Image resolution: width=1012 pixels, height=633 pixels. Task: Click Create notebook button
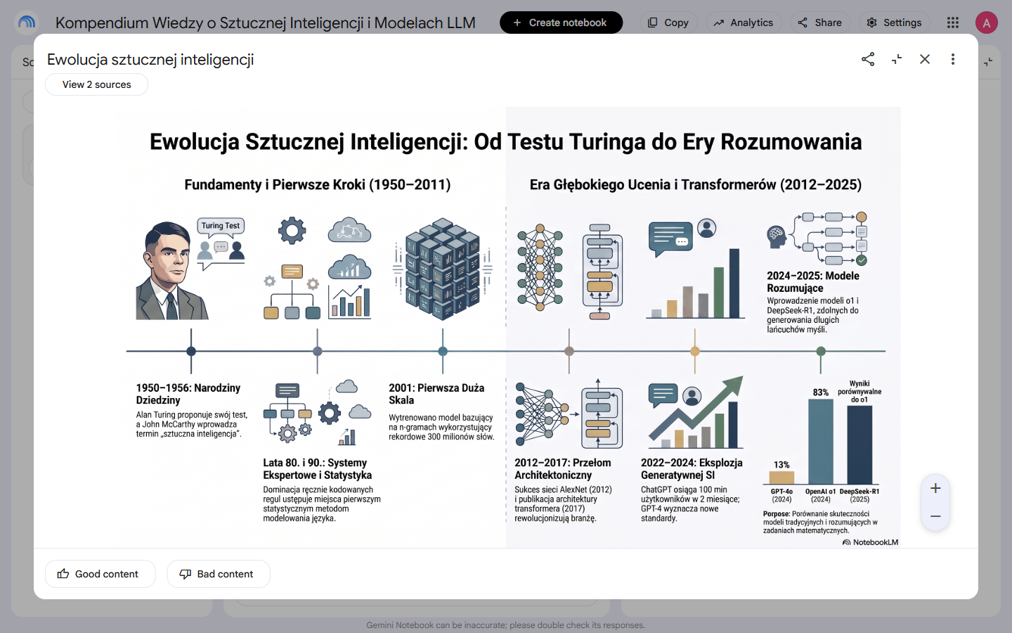tap(561, 23)
